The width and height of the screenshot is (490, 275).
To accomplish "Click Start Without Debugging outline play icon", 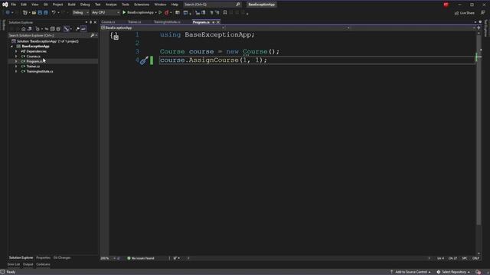I will [x=160, y=12].
